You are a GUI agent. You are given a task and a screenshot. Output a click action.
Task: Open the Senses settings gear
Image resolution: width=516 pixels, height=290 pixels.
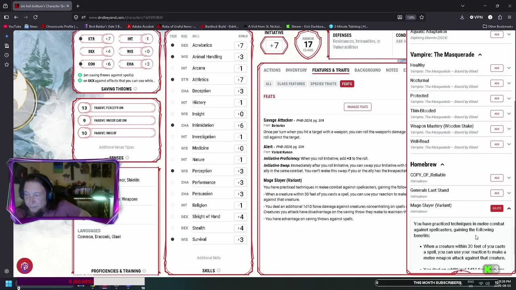[127, 158]
